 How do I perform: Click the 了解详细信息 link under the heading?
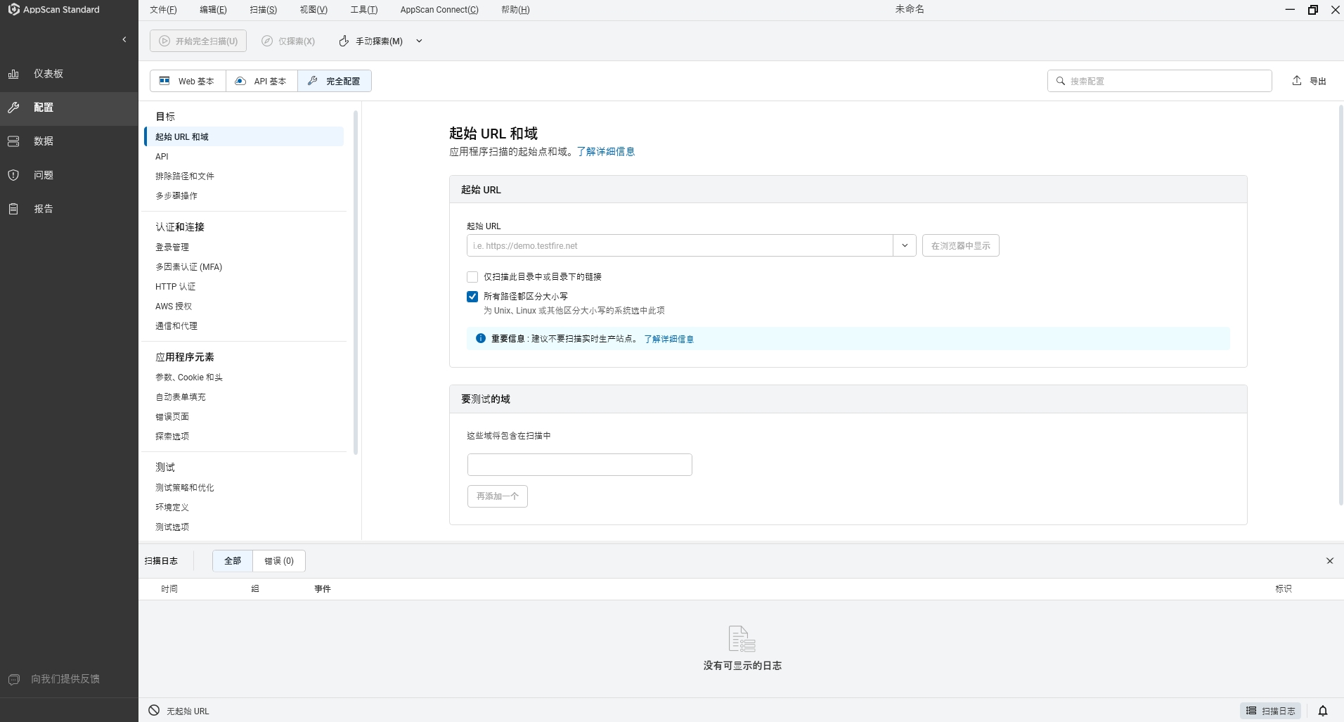point(605,152)
